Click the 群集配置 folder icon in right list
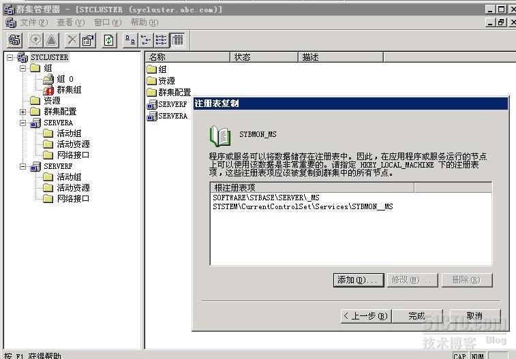Screen dimensions: 516x359 tap(152, 93)
